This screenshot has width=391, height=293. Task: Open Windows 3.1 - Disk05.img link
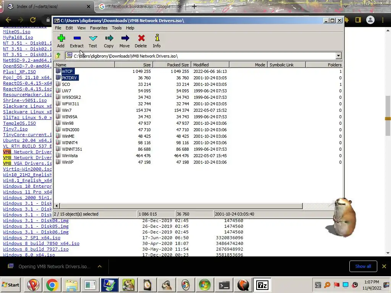tap(36, 226)
